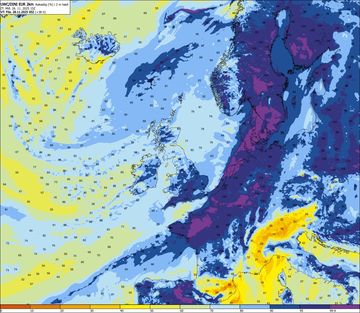This screenshot has height=313, width=360.
Task: Click the navy 95–99.9 legend swatch
Action: click(x=315, y=307)
